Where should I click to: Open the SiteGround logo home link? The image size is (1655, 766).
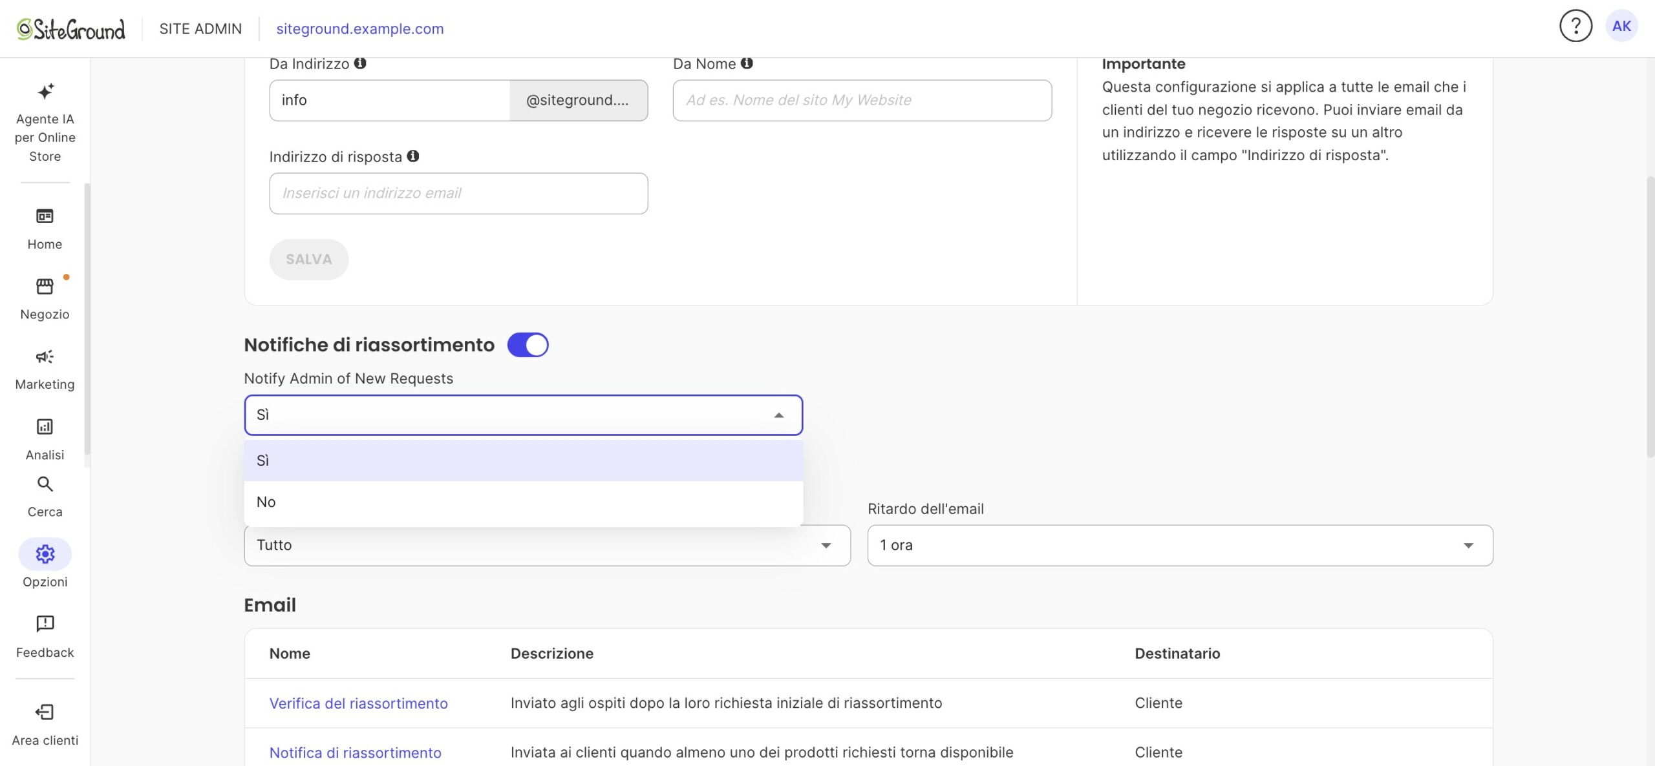coord(71,29)
